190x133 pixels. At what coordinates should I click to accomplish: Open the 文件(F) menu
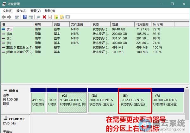pyautogui.click(x=7, y=11)
